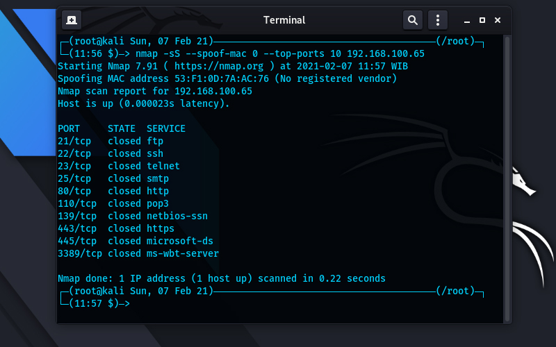
Task: Click the https://nmap.org URL
Action: [219, 66]
